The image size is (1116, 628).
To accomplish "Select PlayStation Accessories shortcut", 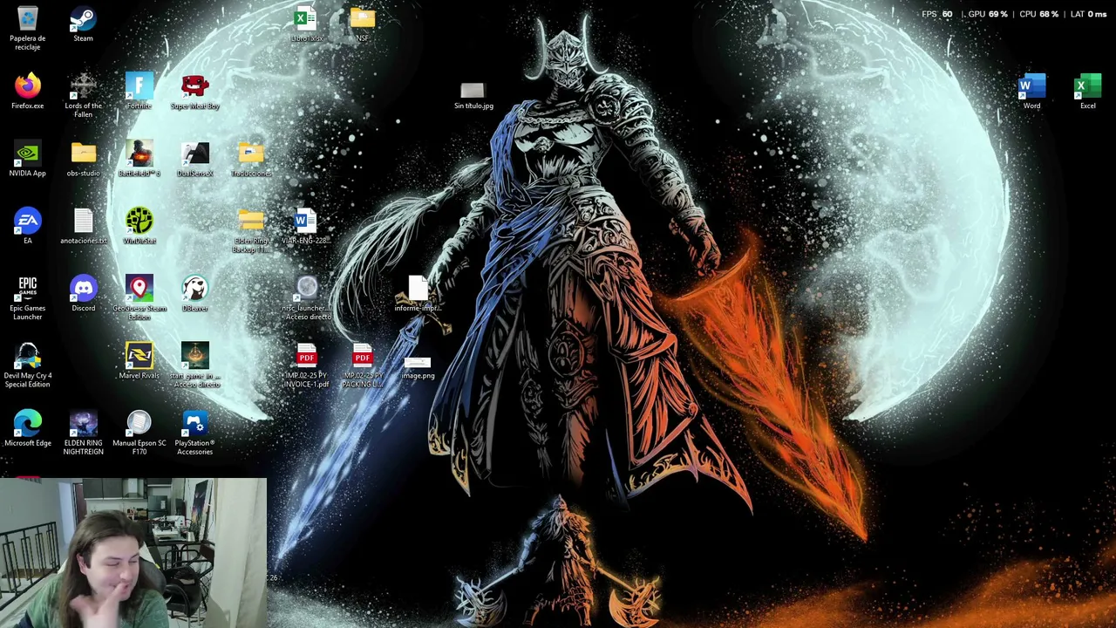I will [x=194, y=433].
